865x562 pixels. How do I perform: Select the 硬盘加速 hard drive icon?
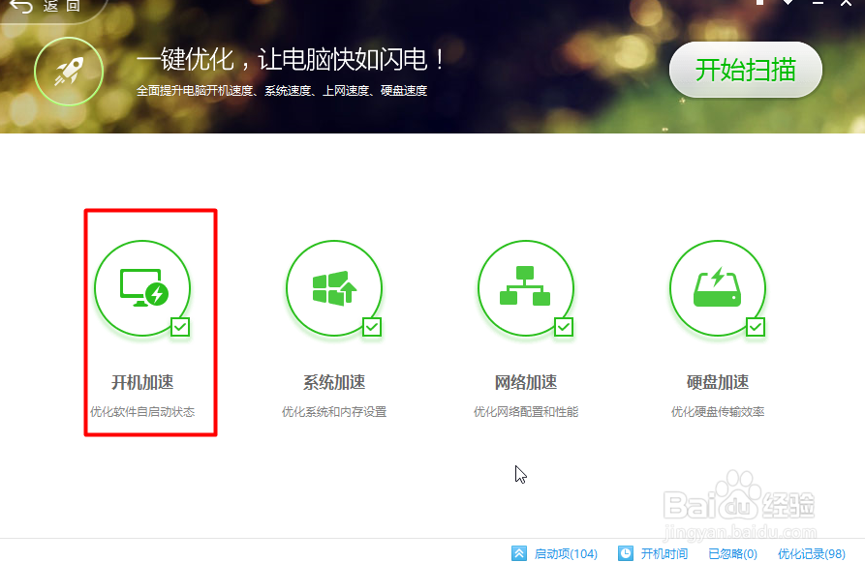718,287
